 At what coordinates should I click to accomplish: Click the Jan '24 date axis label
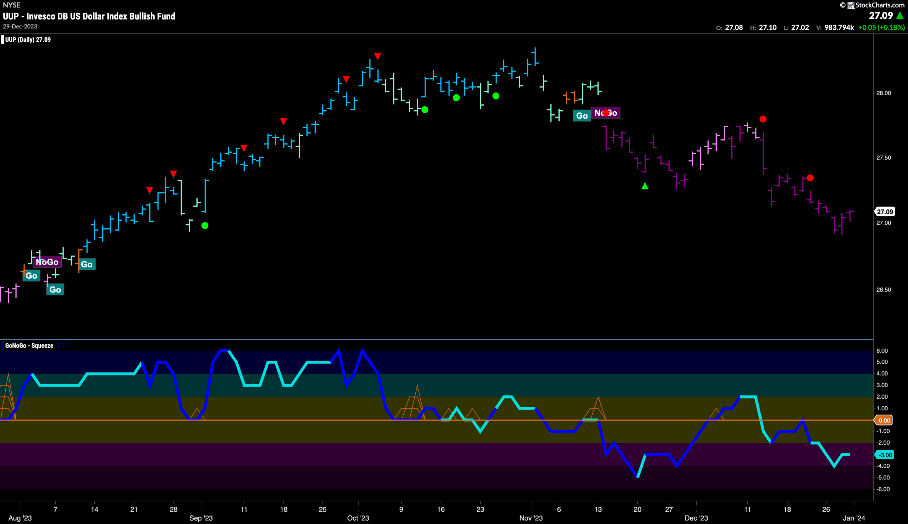(x=854, y=518)
